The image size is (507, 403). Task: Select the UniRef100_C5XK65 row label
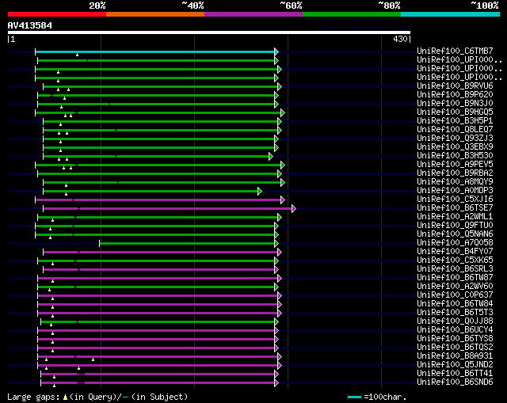(455, 260)
